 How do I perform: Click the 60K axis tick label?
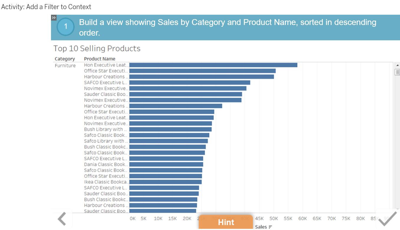point(303,219)
